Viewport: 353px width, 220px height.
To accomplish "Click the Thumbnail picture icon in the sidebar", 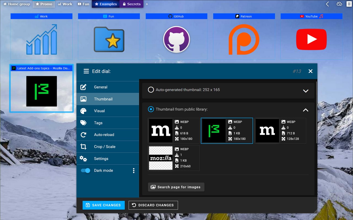I will point(83,99).
